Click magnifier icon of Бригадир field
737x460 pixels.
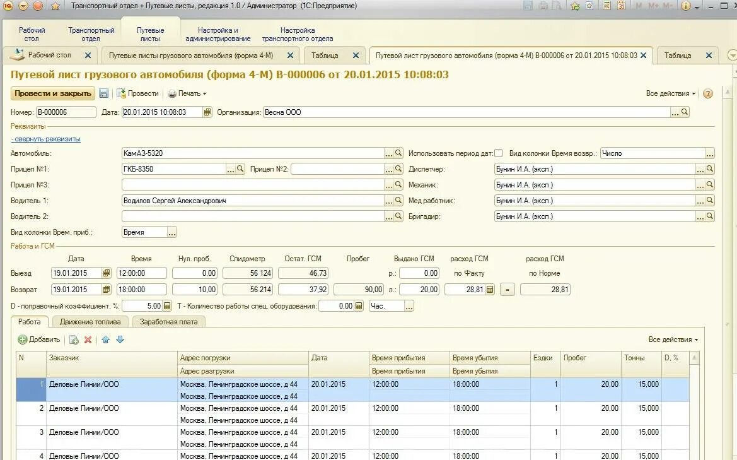(x=710, y=216)
